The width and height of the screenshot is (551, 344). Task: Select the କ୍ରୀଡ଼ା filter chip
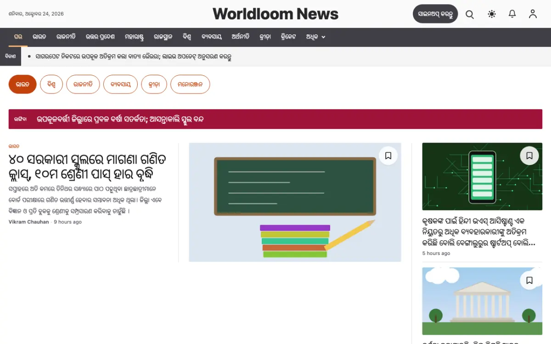click(154, 84)
